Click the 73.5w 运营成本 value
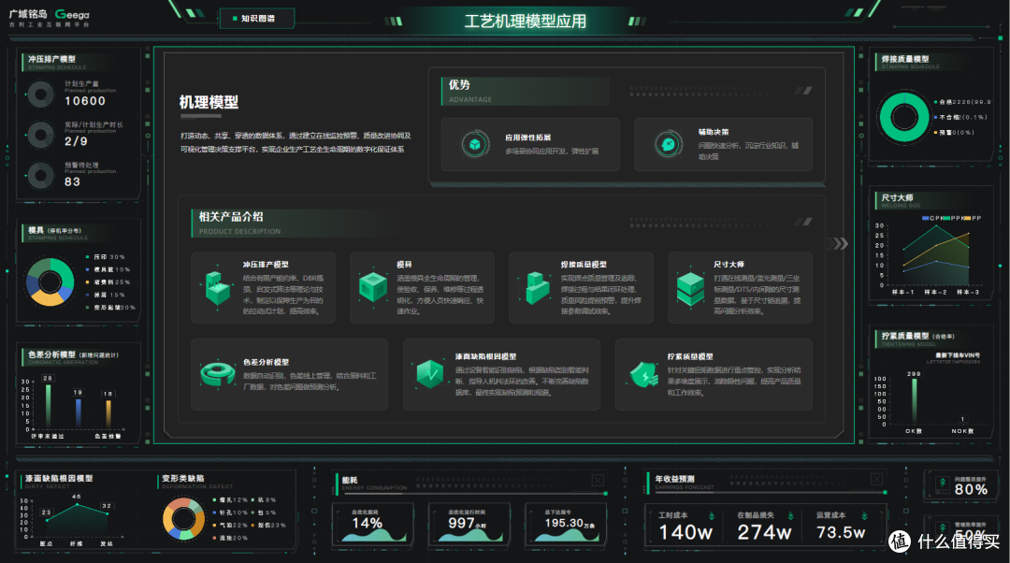The width and height of the screenshot is (1010, 563). pos(841,532)
